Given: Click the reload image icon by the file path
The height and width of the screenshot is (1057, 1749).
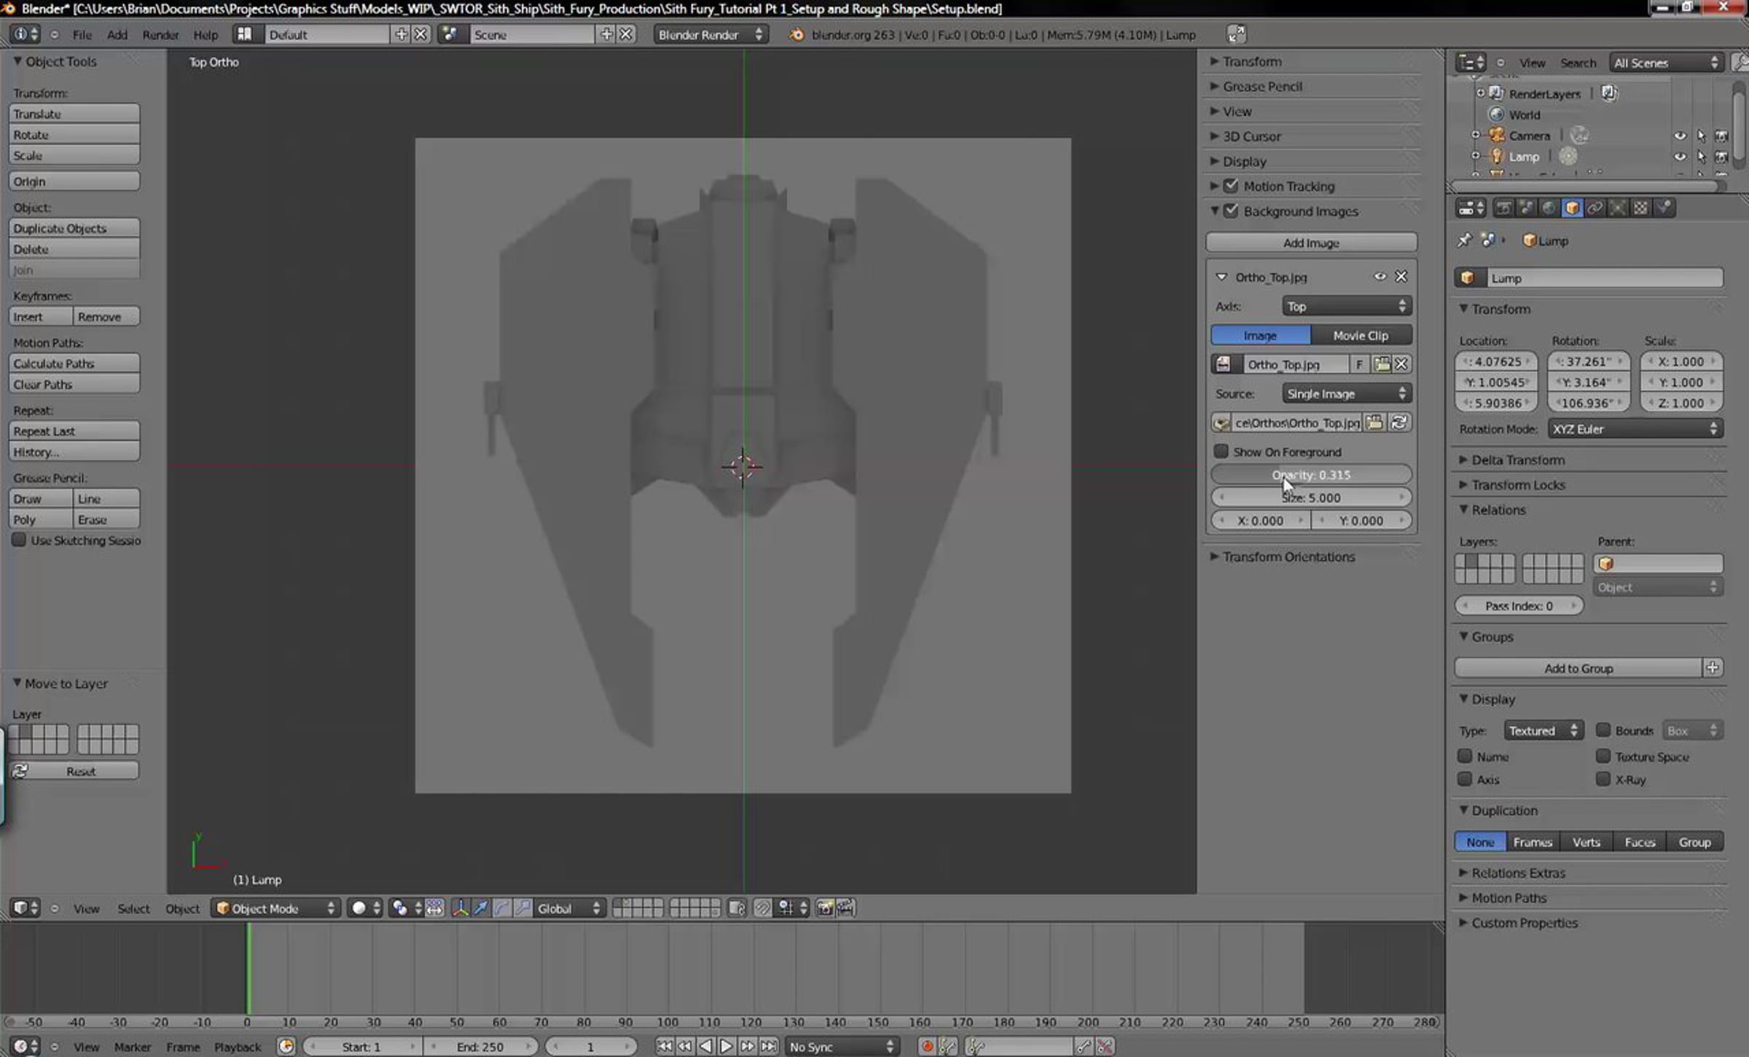Looking at the screenshot, I should 1398,423.
